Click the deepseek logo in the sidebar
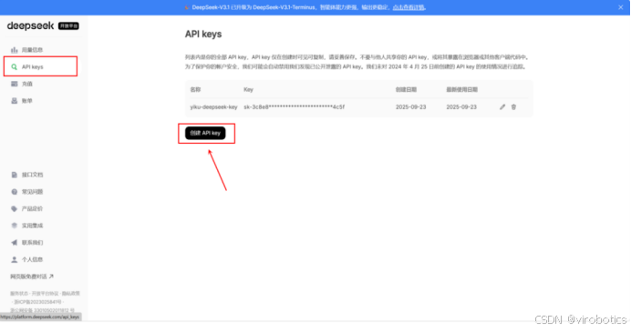Screen dimensions: 631x332 [30, 25]
